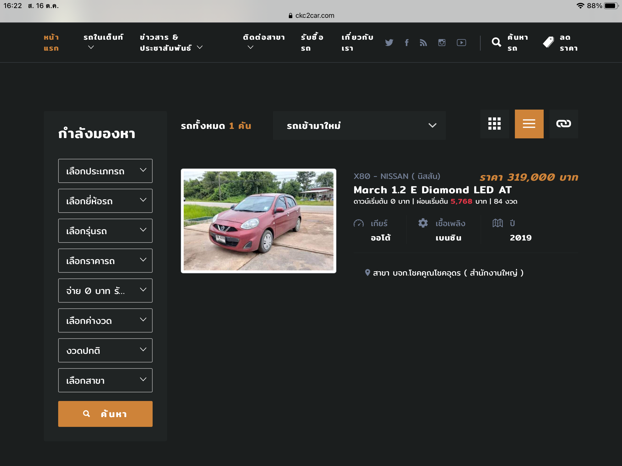Switch to grid view layout

494,124
